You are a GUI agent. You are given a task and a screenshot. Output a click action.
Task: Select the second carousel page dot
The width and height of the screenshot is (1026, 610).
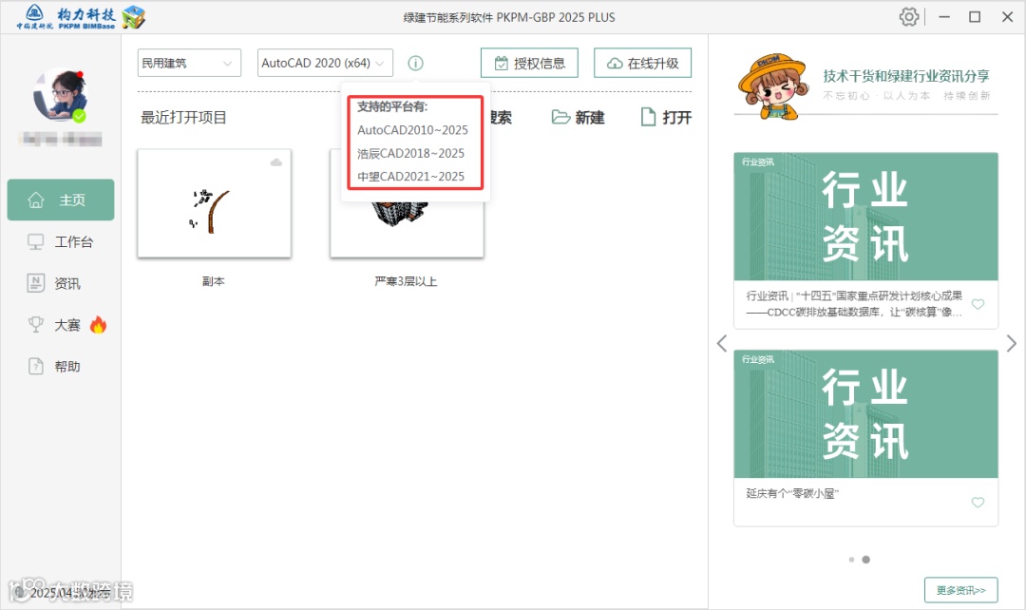(865, 560)
